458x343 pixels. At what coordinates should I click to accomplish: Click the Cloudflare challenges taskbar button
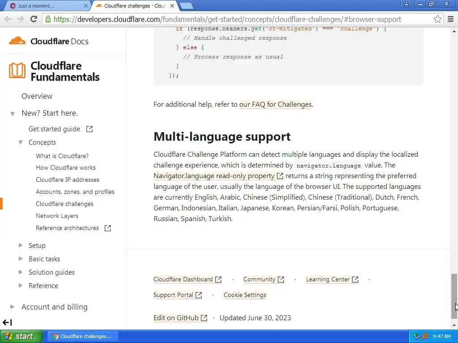(x=82, y=336)
